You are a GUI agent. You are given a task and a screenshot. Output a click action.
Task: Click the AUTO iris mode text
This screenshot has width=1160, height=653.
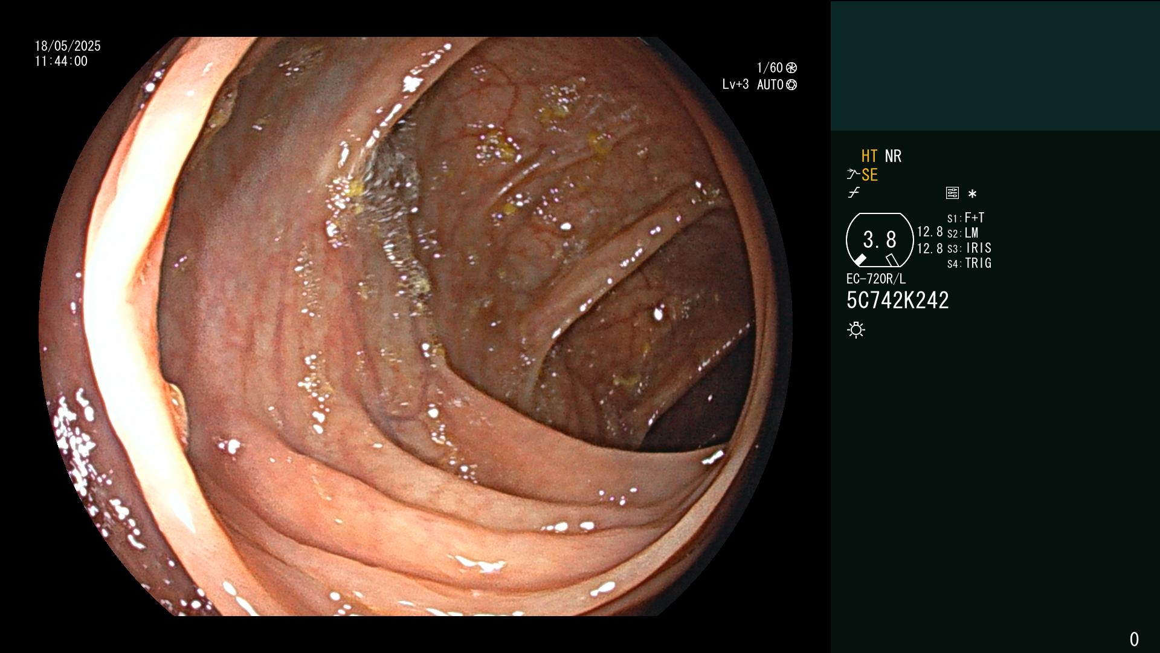pyautogui.click(x=770, y=85)
